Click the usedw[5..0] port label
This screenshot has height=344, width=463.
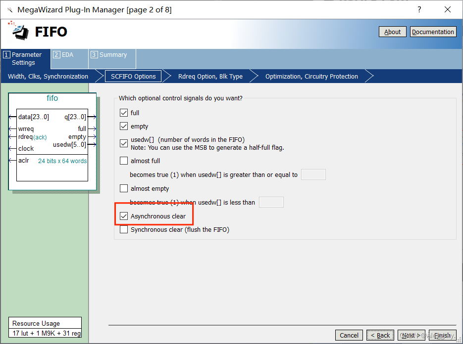point(69,144)
